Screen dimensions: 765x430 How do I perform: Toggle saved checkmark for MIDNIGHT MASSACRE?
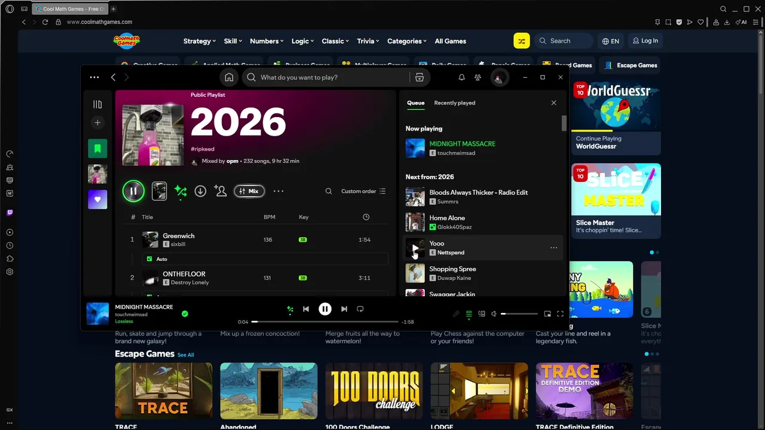185,314
